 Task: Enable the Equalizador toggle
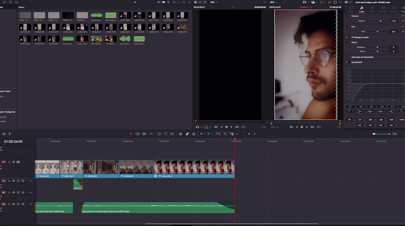(348, 62)
